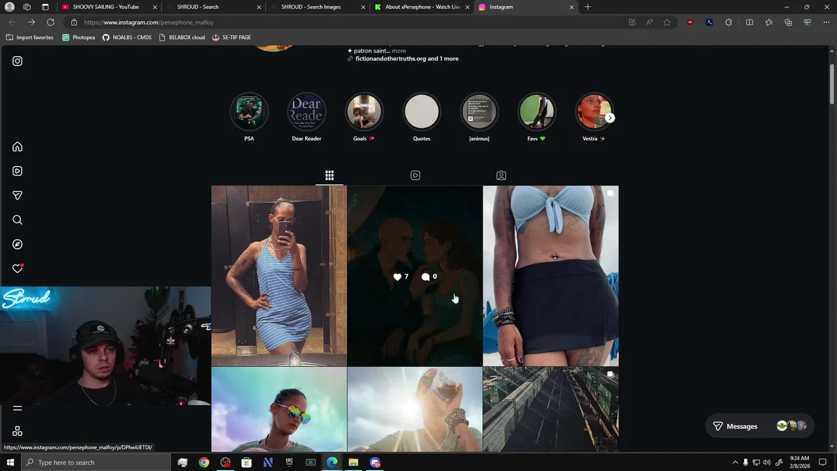Open the Import favorites bookmark
Screen dimensions: 837x471
[x=29, y=37]
